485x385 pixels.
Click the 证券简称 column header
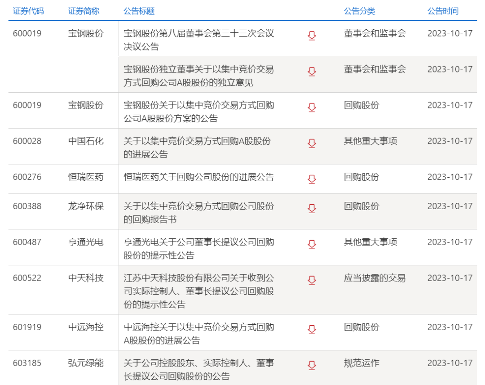point(84,11)
